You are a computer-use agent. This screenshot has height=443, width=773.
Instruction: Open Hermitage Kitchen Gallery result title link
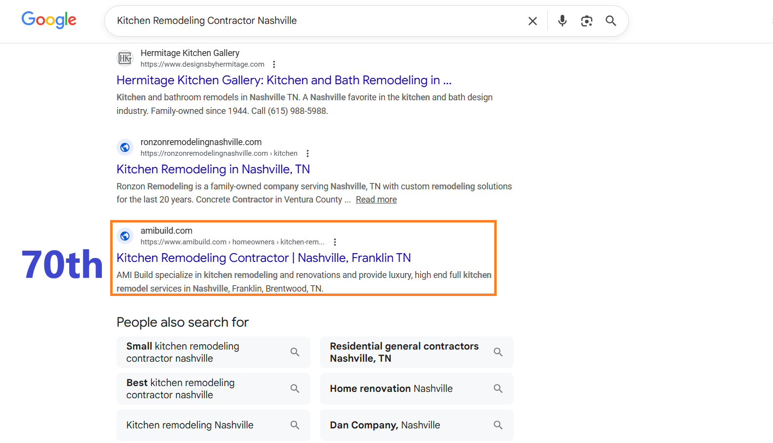click(284, 80)
